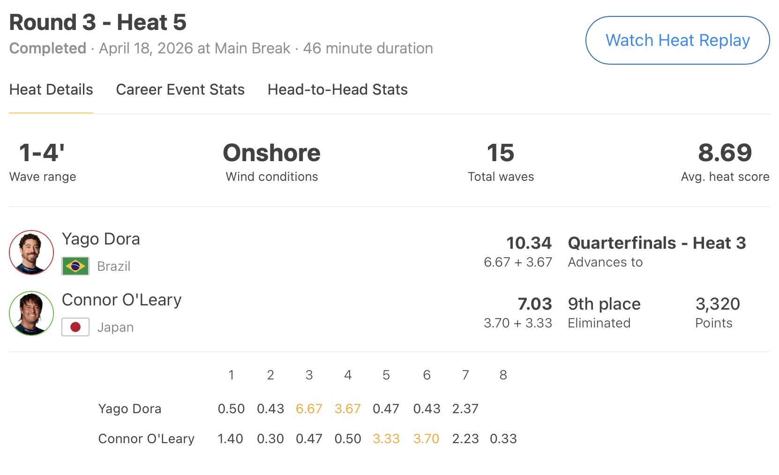This screenshot has width=779, height=475.
Task: Click Connor O'Leary's profile photo
Action: pyautogui.click(x=31, y=313)
